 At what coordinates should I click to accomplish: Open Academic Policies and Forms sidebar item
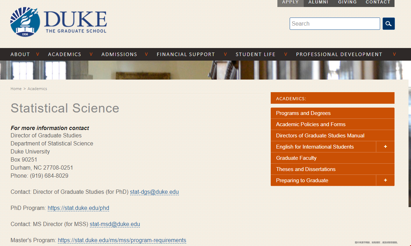click(x=311, y=124)
